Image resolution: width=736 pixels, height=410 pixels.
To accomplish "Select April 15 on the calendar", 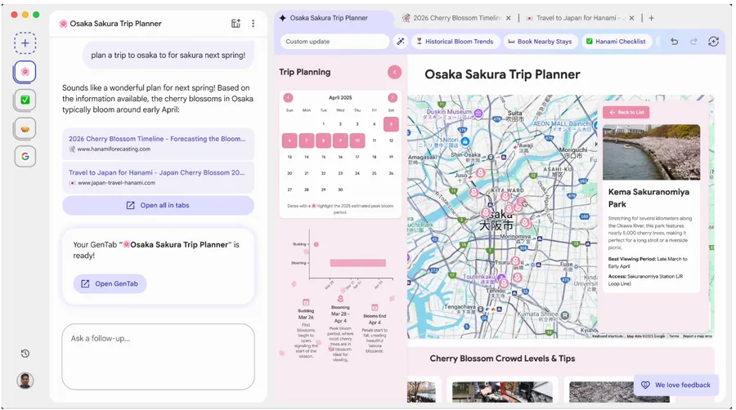I will coord(323,157).
